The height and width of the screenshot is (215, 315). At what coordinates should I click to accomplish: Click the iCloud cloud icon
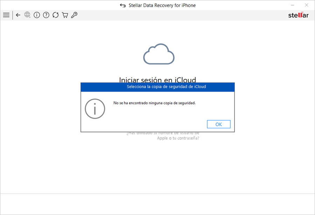[159, 54]
